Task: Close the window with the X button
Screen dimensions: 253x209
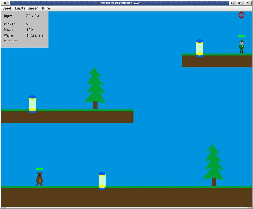Action: coord(5,3)
